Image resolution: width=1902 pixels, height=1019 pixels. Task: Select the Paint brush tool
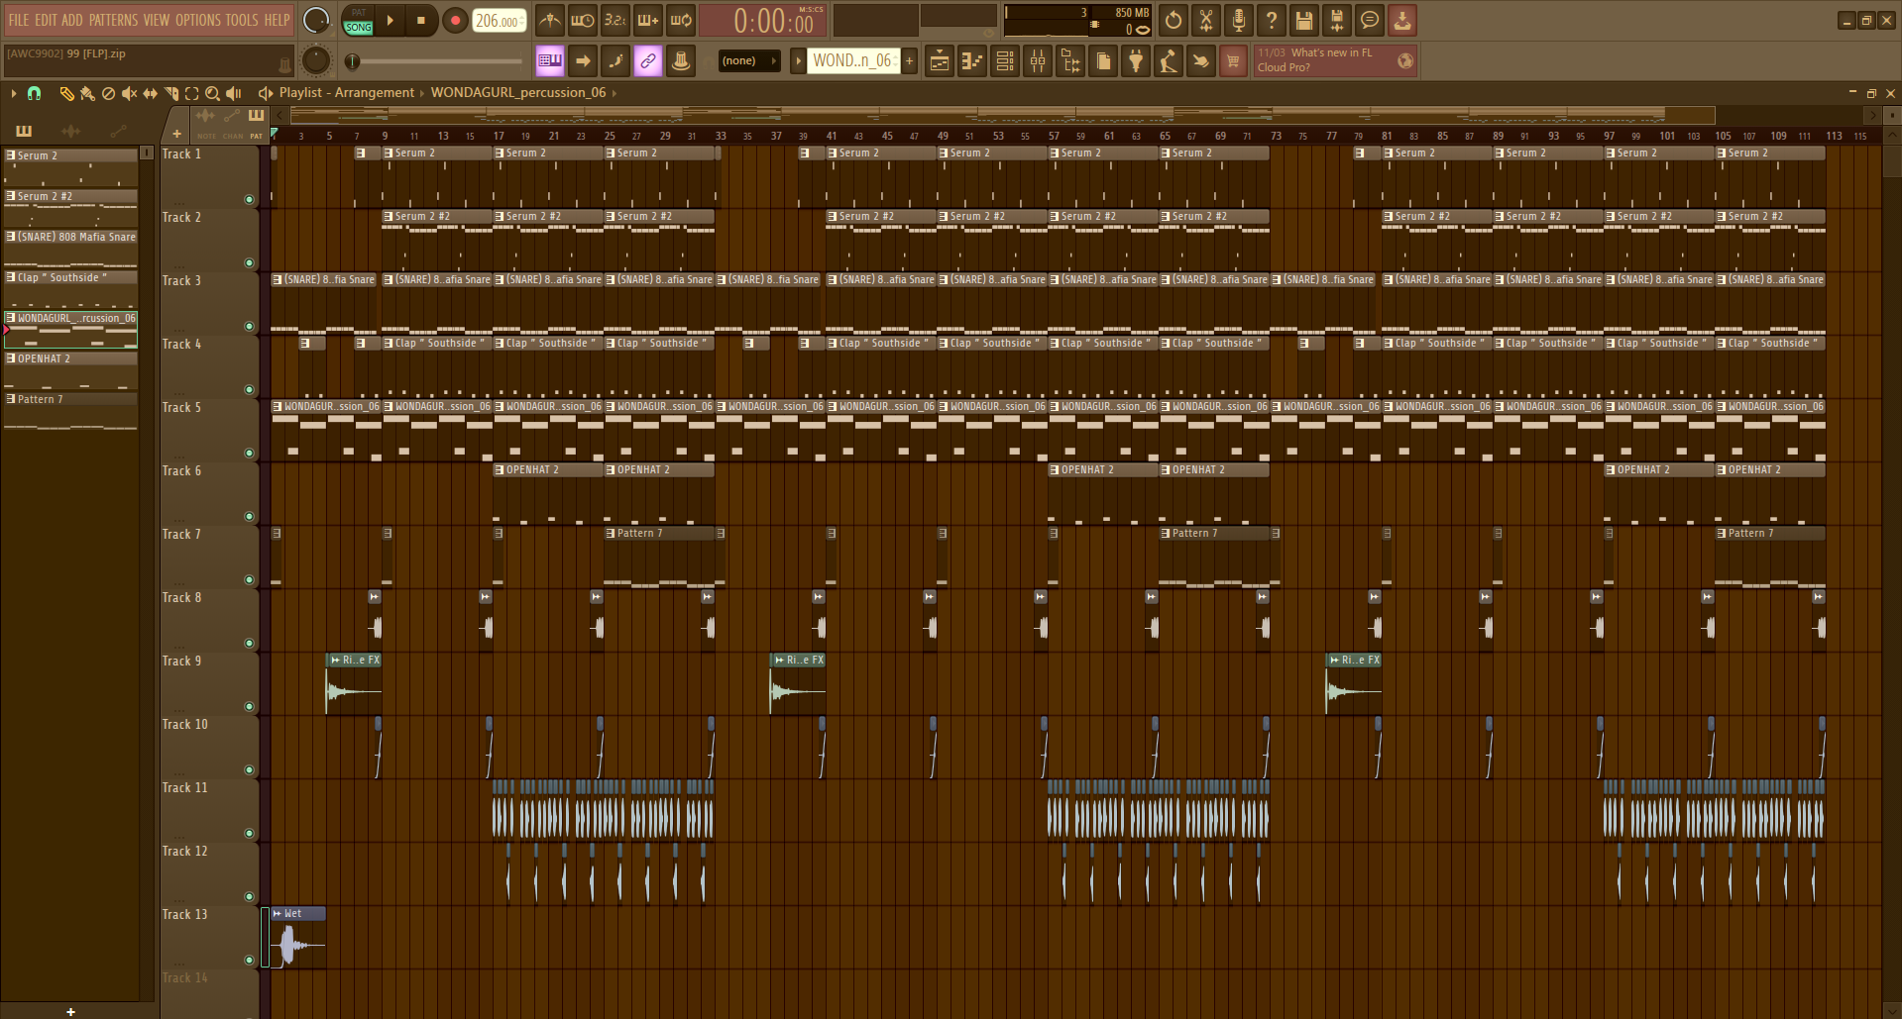[x=87, y=93]
